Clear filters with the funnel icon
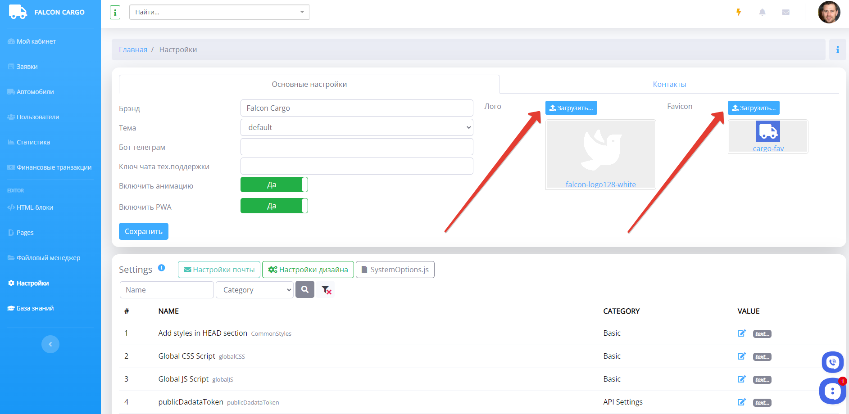This screenshot has width=849, height=414. click(327, 290)
